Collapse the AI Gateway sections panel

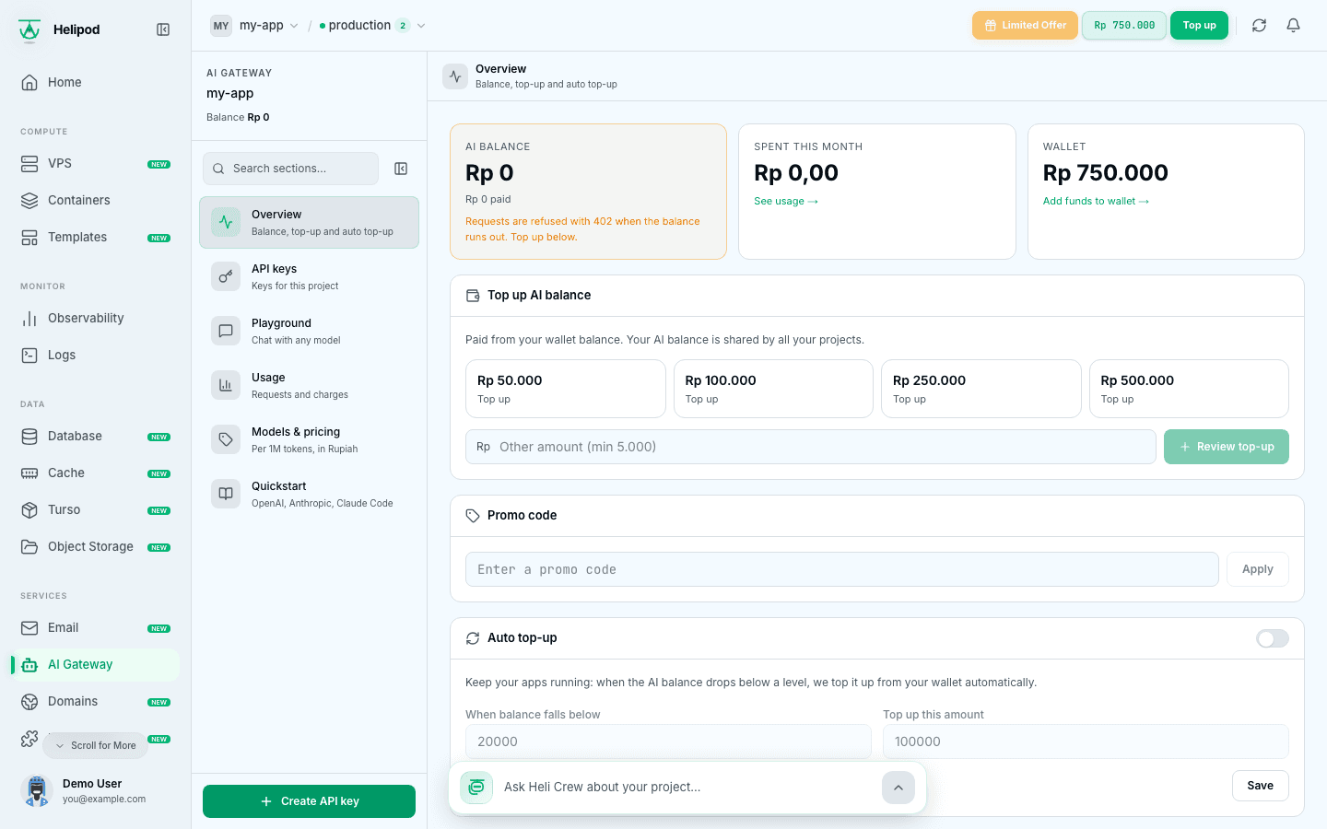coord(401,169)
